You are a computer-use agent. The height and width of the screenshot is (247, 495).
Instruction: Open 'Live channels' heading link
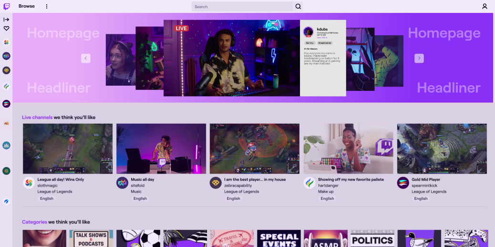[37, 117]
